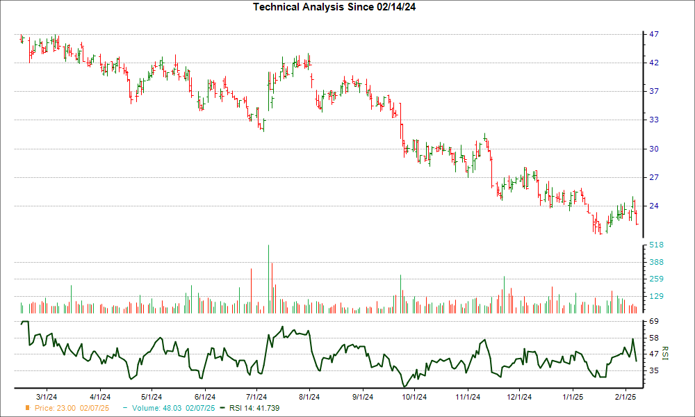Viewport: 695px width, 417px height.
Task: Click the price axis value 33
Action: pos(654,120)
